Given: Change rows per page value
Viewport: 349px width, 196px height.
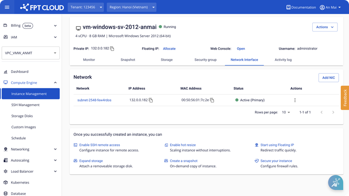Looking at the screenshot, I should tap(286, 112).
